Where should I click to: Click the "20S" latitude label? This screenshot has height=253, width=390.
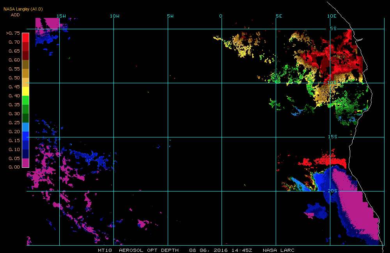click(333, 191)
